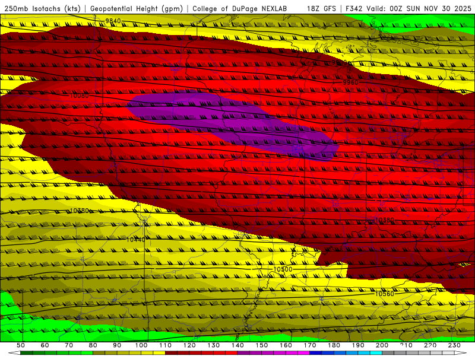Click the 9900 height contour label
Image resolution: width=475 pixels, height=356 pixels.
tap(339, 62)
